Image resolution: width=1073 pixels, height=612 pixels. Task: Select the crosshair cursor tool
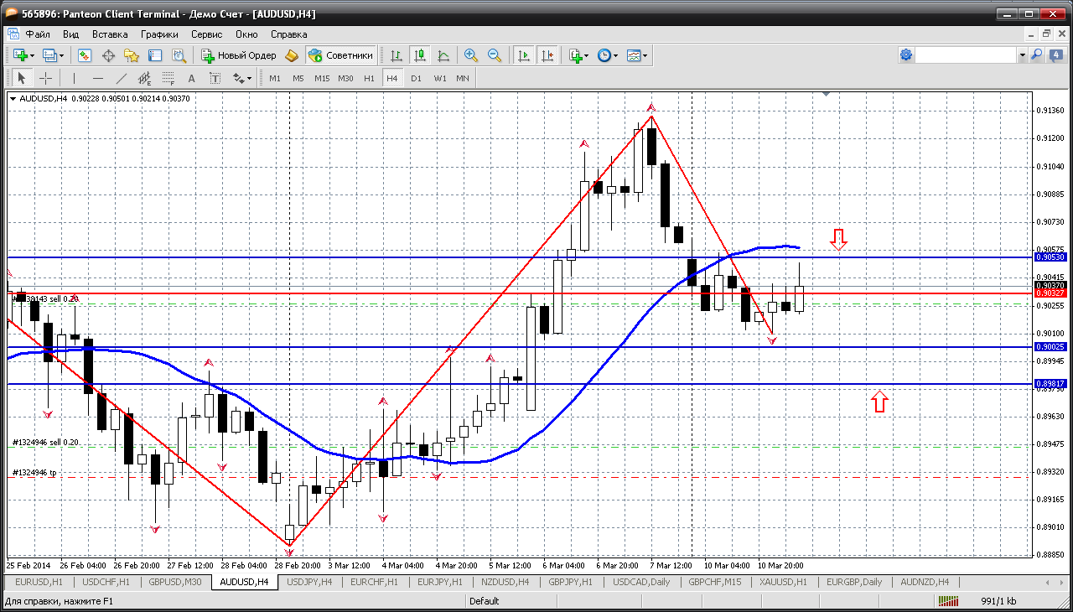click(45, 78)
